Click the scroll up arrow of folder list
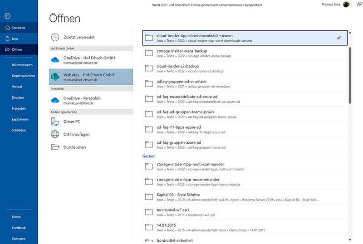Viewport: 363px width, 244px height. [x=350, y=33]
